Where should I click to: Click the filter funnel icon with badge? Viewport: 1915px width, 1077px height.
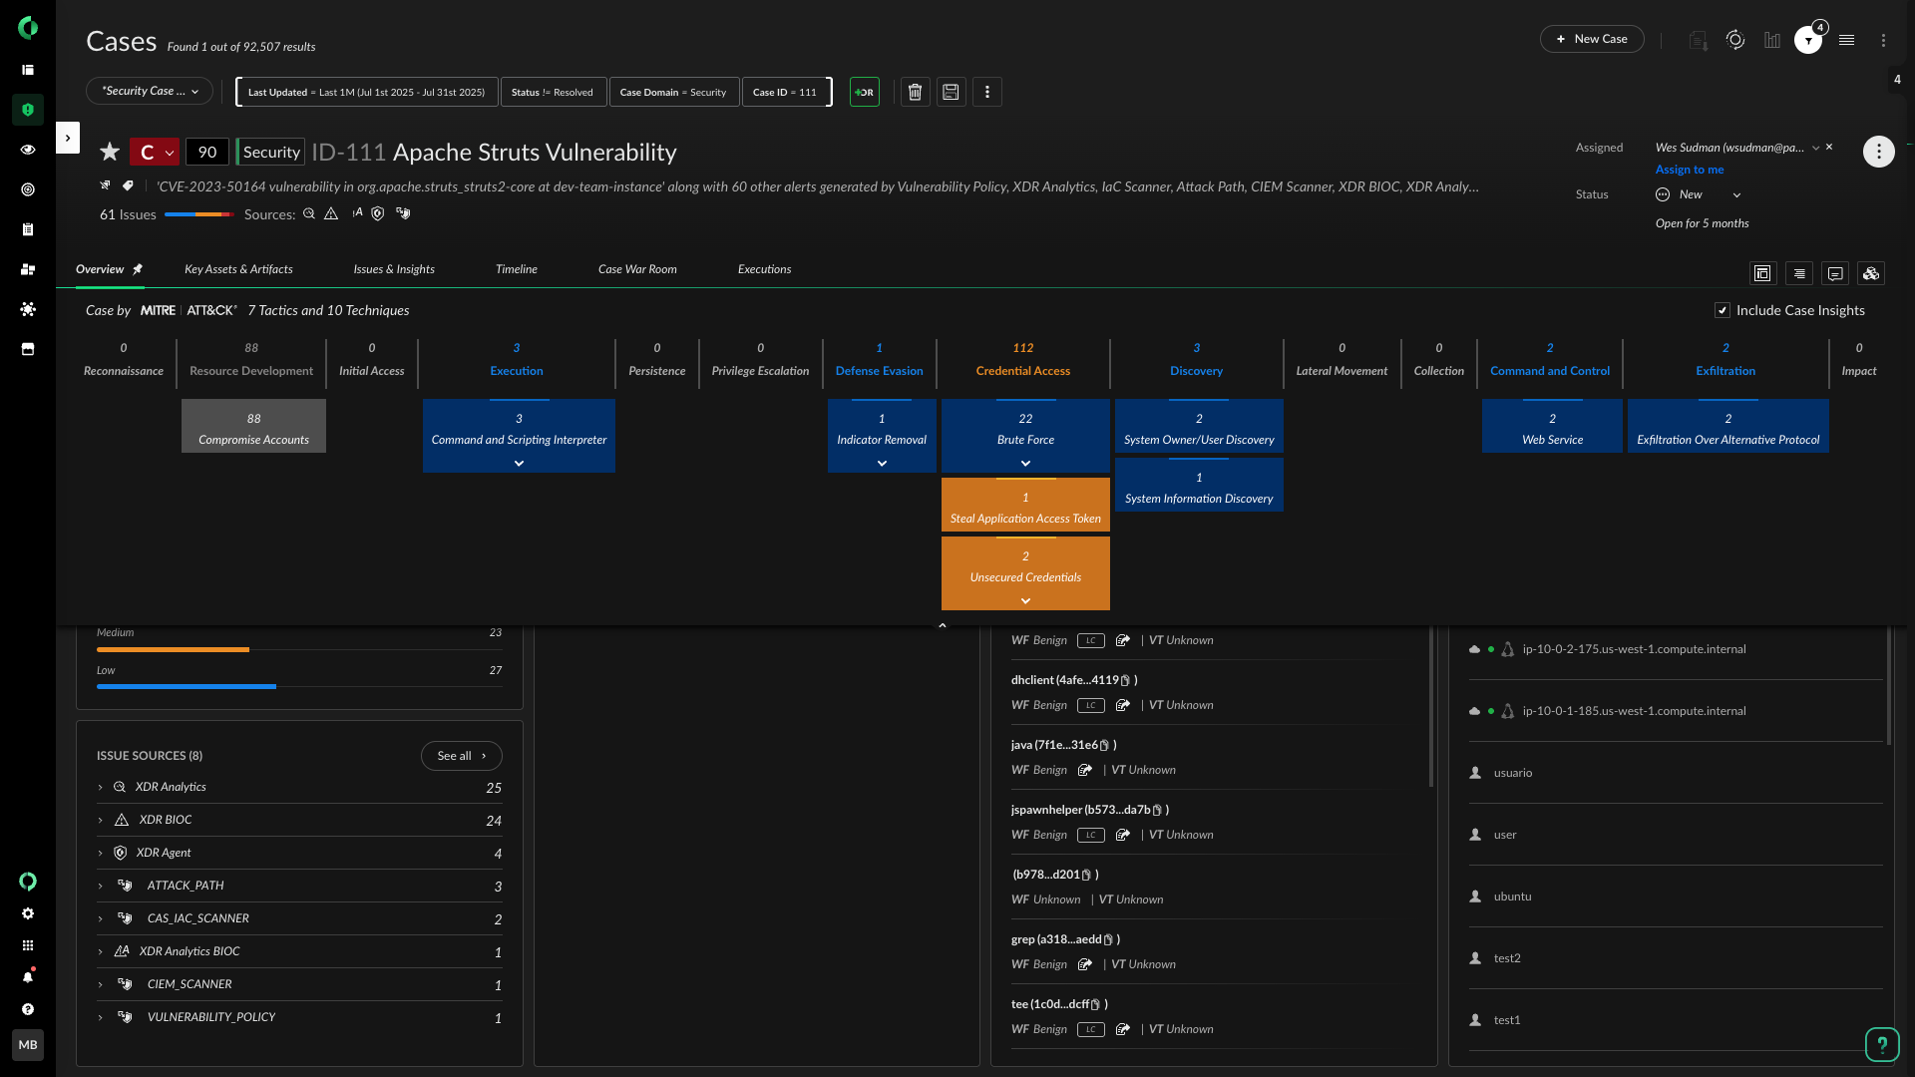tap(1808, 40)
